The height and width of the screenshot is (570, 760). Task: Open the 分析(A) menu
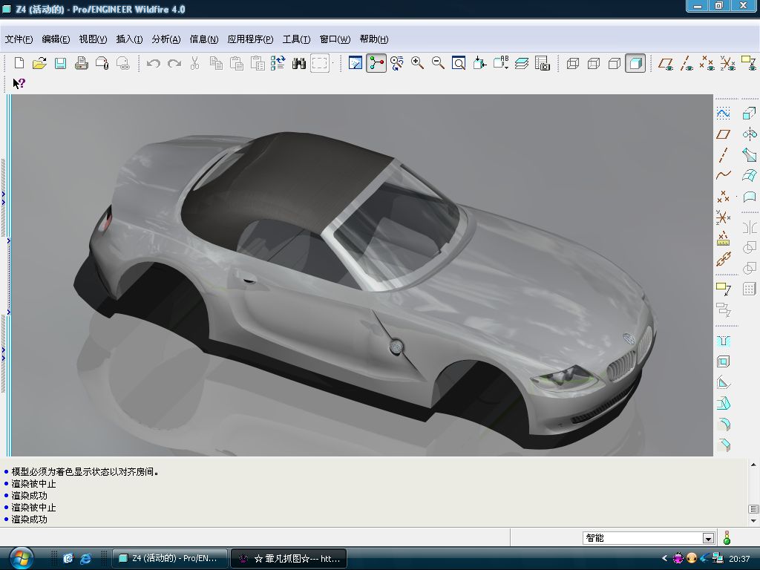(166, 39)
